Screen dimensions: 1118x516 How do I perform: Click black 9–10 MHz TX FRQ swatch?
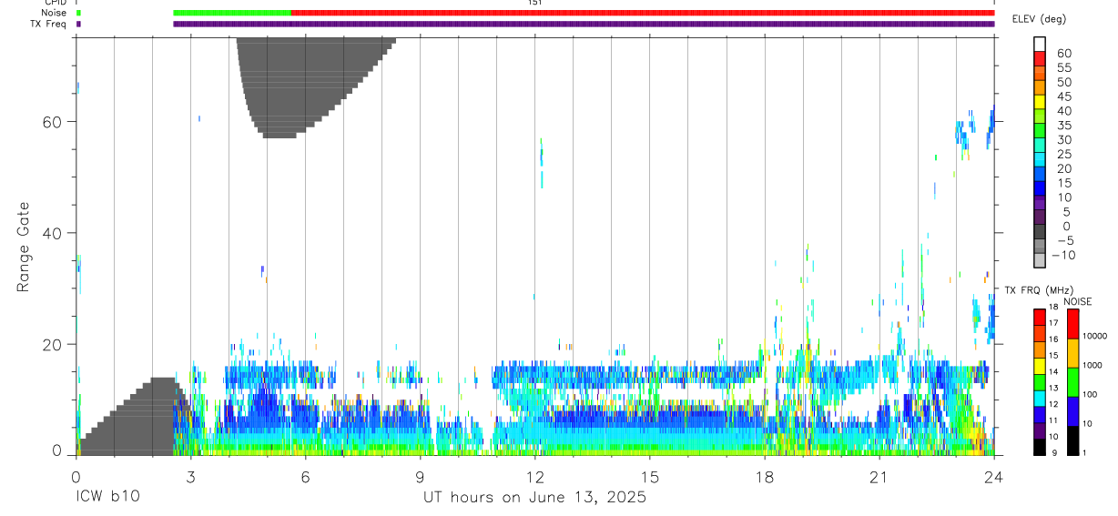pyautogui.click(x=1040, y=446)
